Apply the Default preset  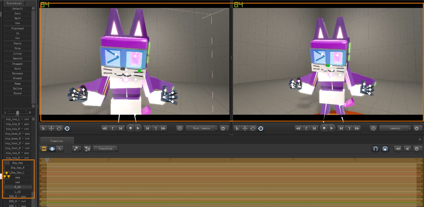pyautogui.click(x=17, y=9)
